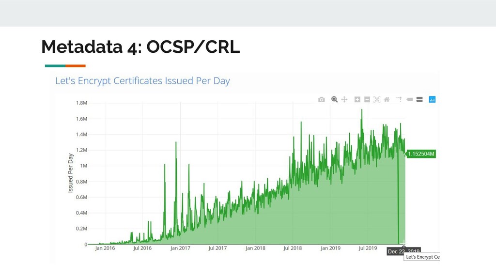The width and height of the screenshot is (496, 279).
Task: Click the Autoscale icon in chart toolbar
Action: tap(377, 100)
